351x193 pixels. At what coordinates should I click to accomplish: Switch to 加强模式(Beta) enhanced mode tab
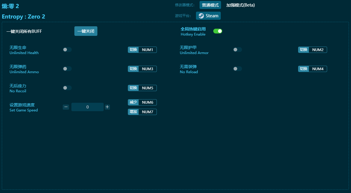[x=240, y=5]
